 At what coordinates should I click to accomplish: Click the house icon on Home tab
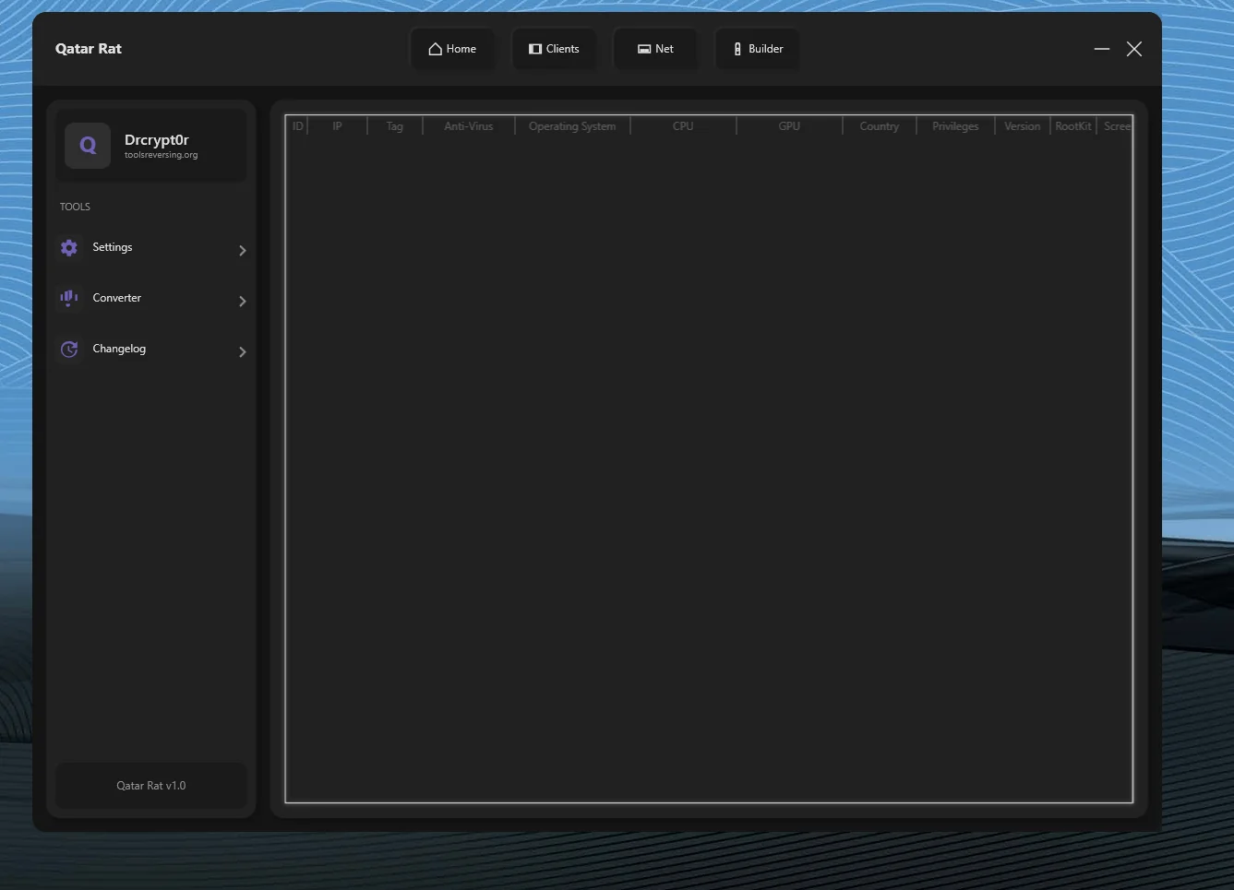coord(435,49)
